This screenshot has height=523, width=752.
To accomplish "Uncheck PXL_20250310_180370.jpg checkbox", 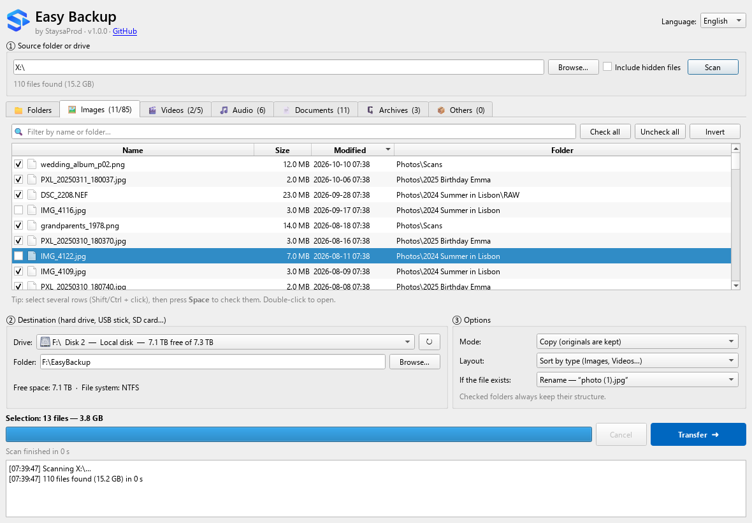I will coord(18,241).
